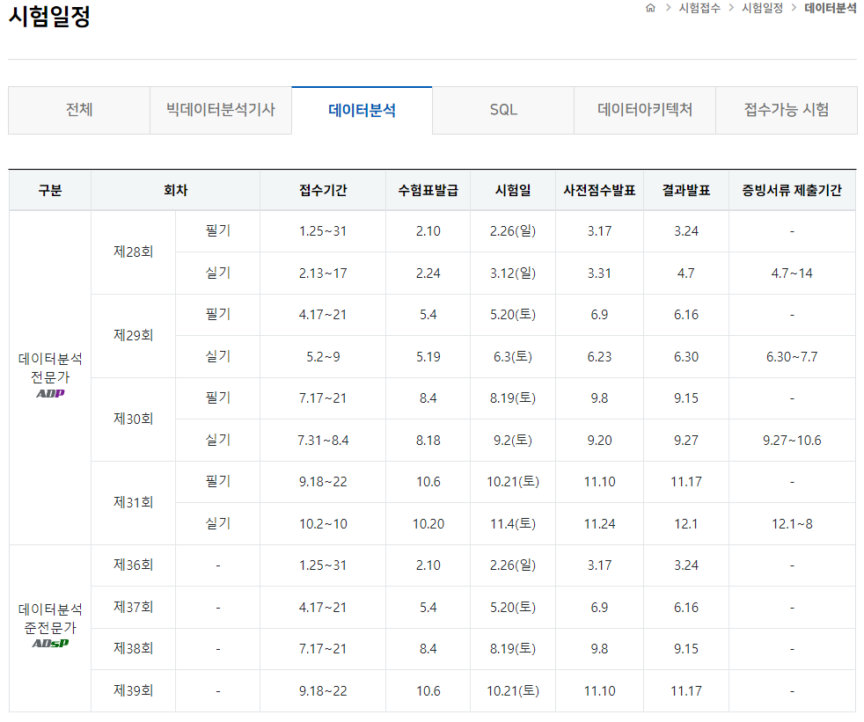Click the ADsP logo under 데이터분석 준전문가
The width and height of the screenshot is (864, 722).
(50, 643)
